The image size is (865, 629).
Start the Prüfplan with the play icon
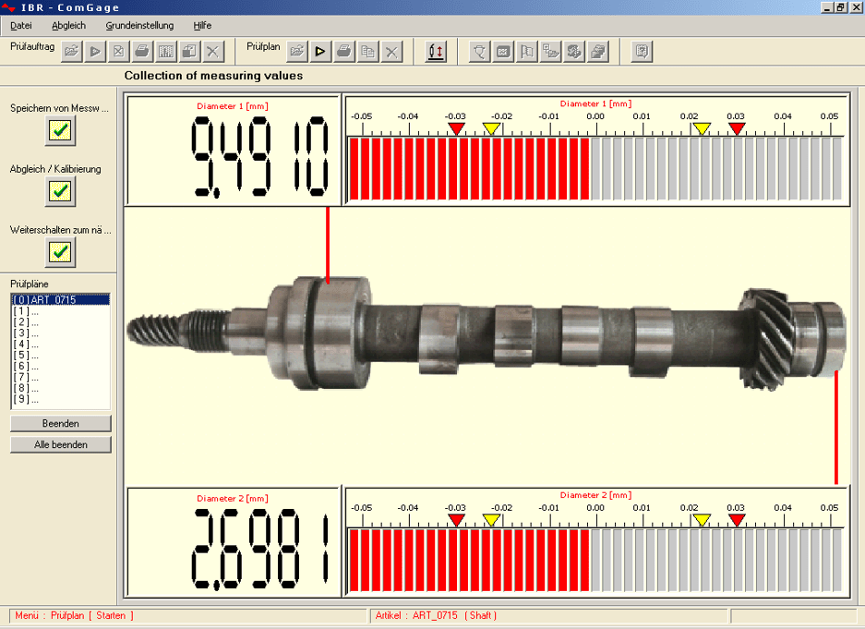pos(320,52)
